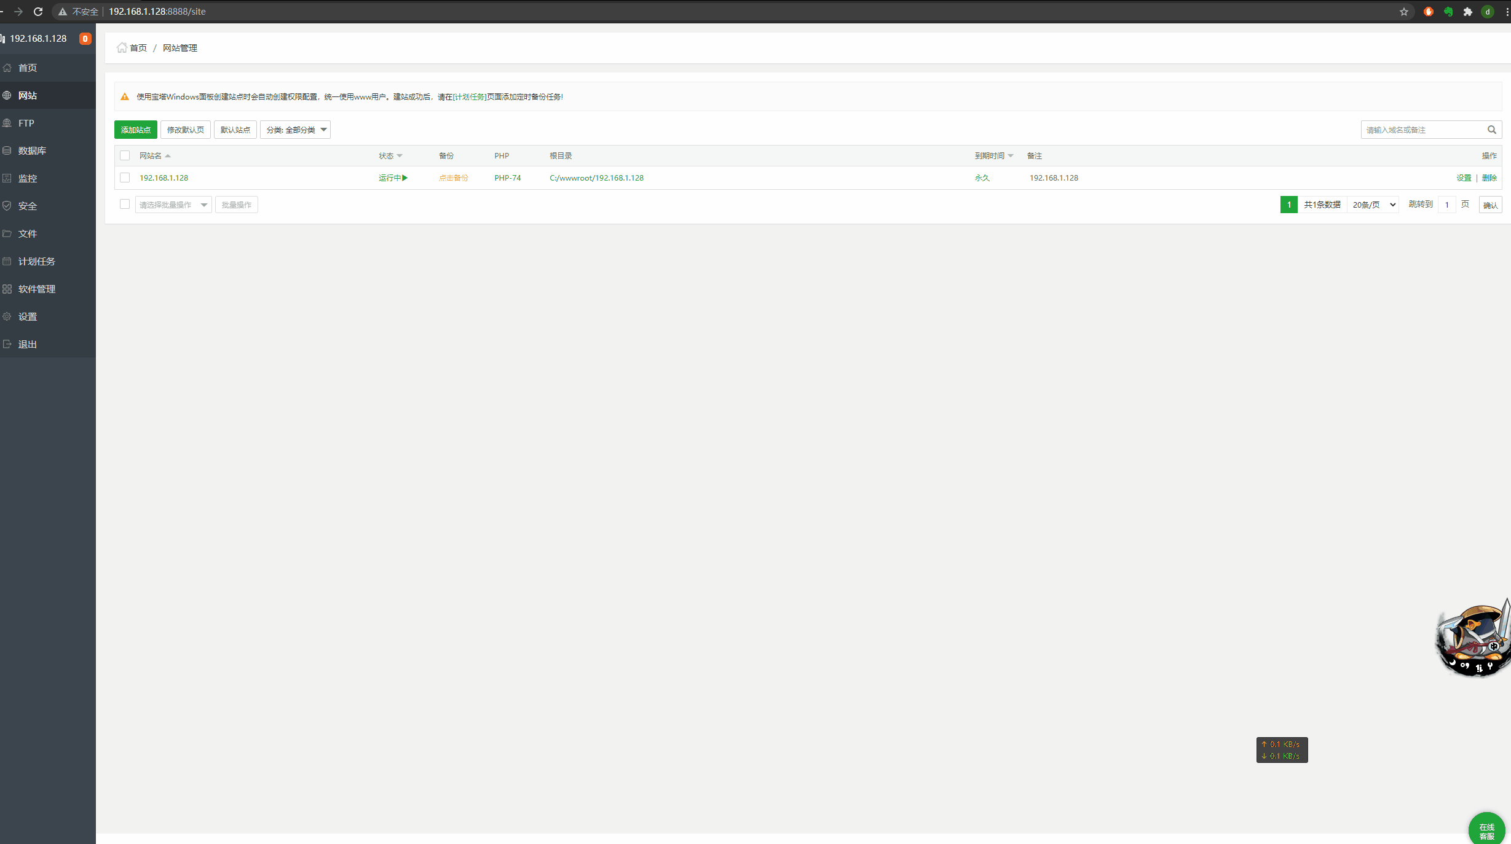Click the 网站管理 breadcrumb text
This screenshot has width=1511, height=844.
click(x=180, y=48)
